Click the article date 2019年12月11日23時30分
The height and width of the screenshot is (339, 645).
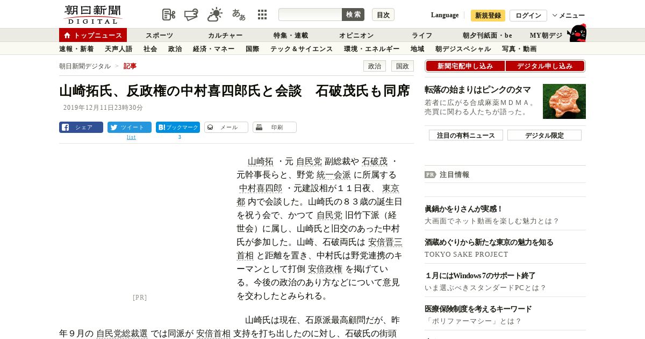pos(103,108)
